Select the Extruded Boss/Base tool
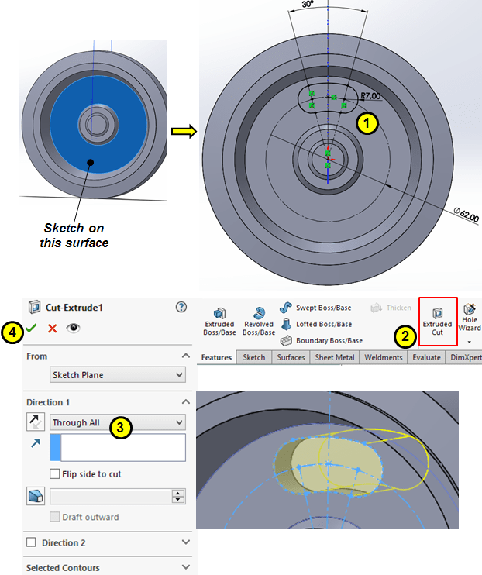The width and height of the screenshot is (482, 575). pyautogui.click(x=219, y=318)
